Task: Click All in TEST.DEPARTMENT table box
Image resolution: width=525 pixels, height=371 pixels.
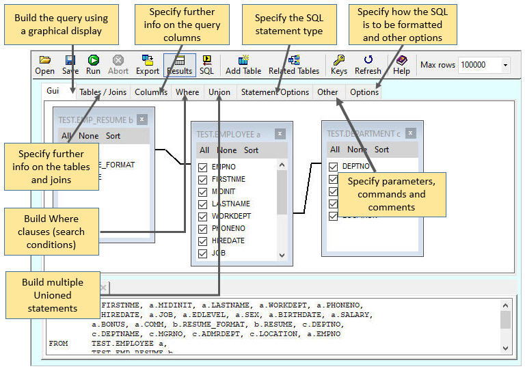Action: (335, 150)
